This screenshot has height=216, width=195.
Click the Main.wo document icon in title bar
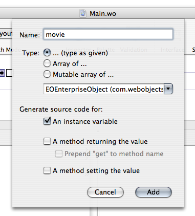tap(83, 13)
